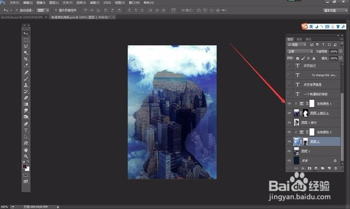Screen dimensions: 350x209
Task: Open the 图像(I) menu
Action: [41, 3]
